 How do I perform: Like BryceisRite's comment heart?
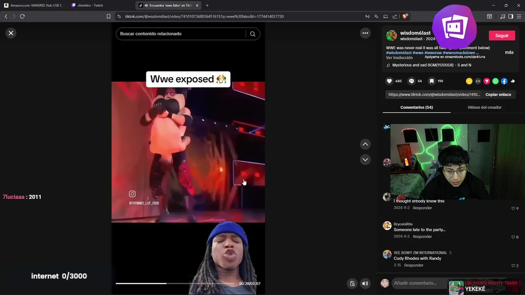coord(513,237)
